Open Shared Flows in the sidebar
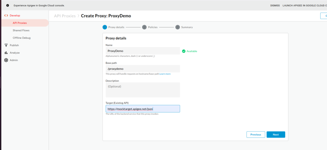 21,30
